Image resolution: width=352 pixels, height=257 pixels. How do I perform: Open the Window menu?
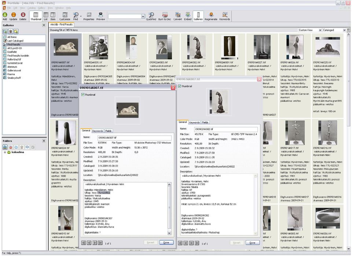59,8
